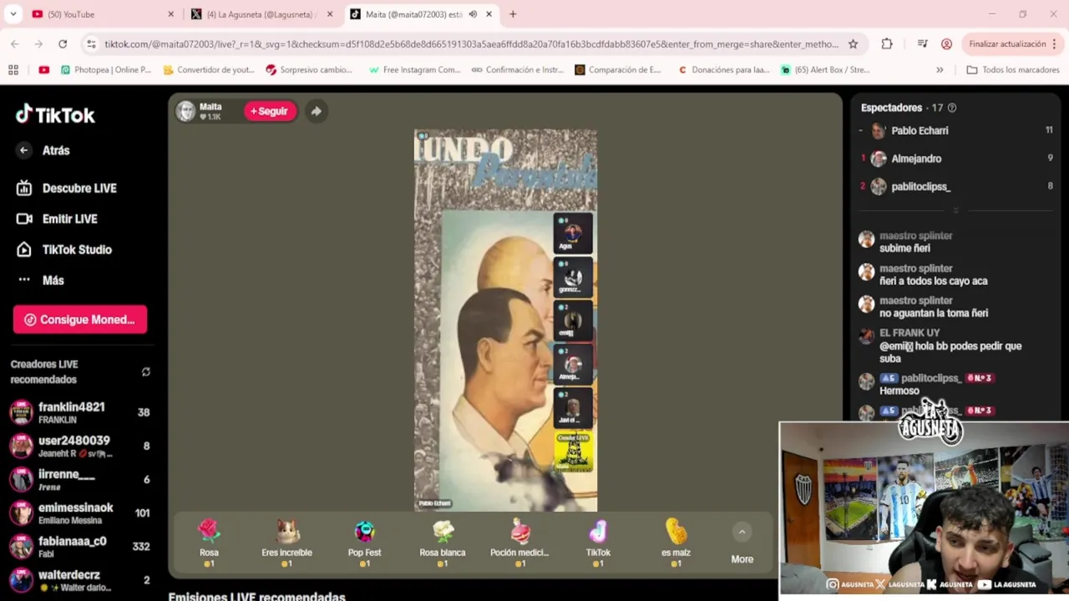This screenshot has height=601, width=1069.
Task: Open Free Instagram Com... bookmark
Action: 413,70
